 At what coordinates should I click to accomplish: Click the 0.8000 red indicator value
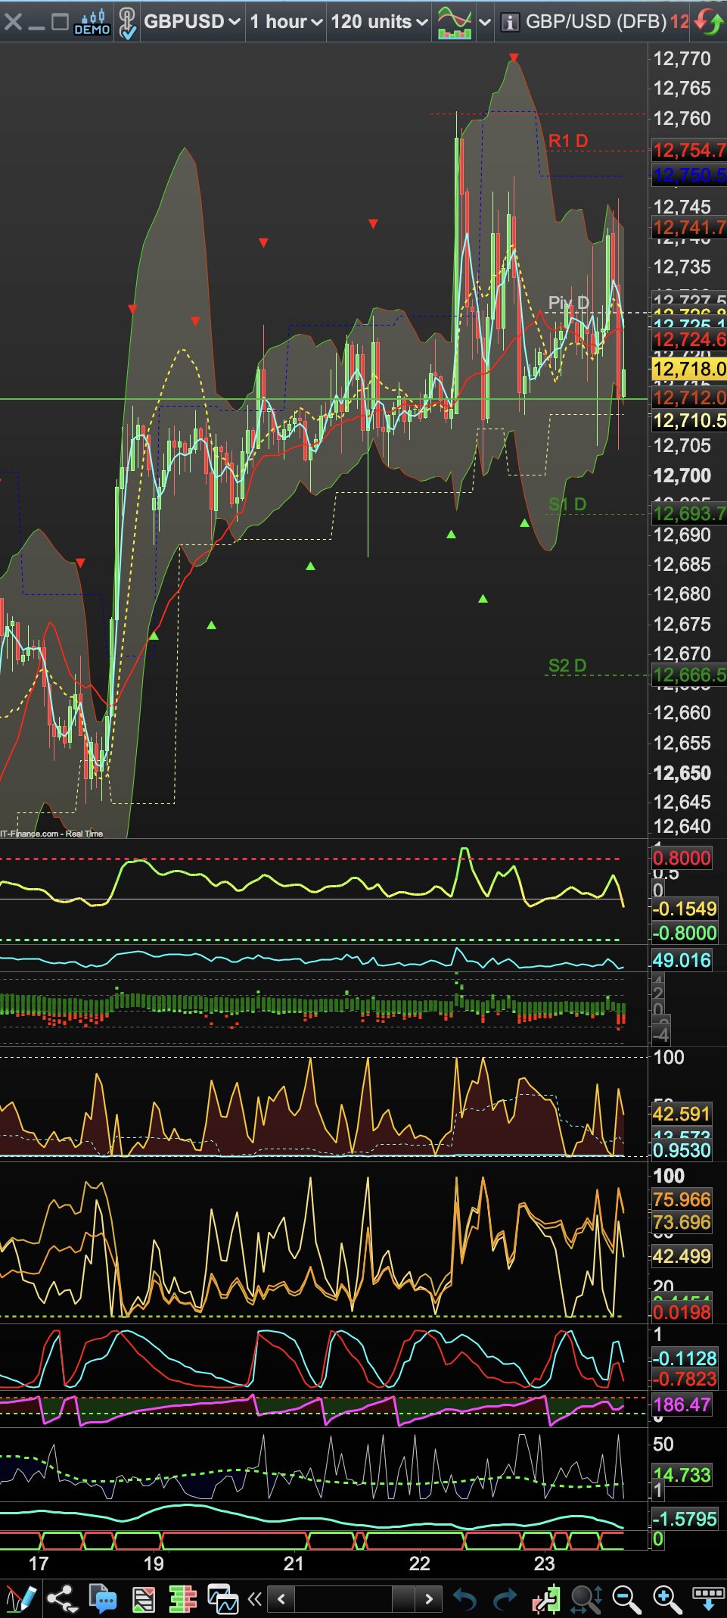682,858
